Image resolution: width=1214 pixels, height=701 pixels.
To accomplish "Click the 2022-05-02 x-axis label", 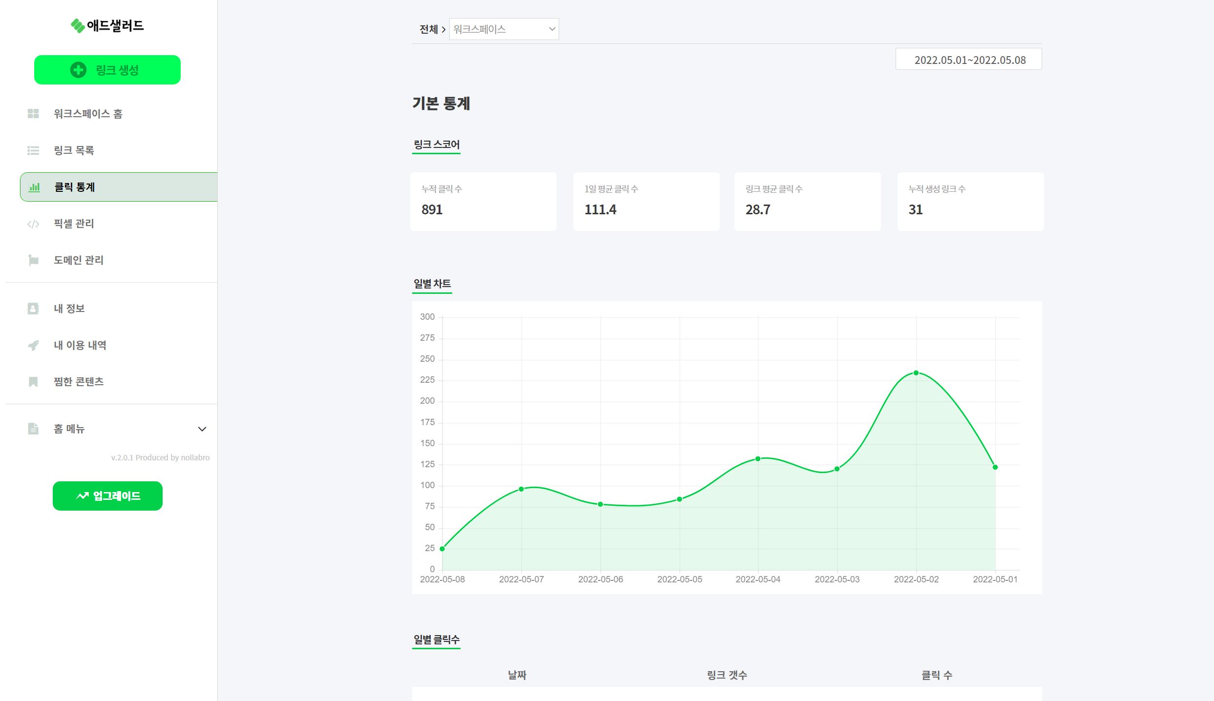I will tap(916, 579).
